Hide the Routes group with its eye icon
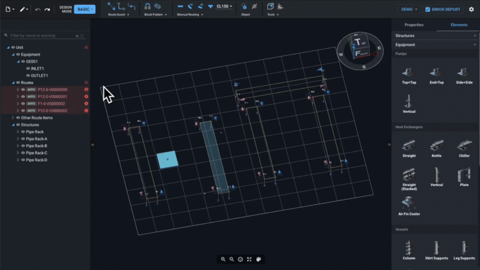The height and width of the screenshot is (270, 480). [x=17, y=82]
